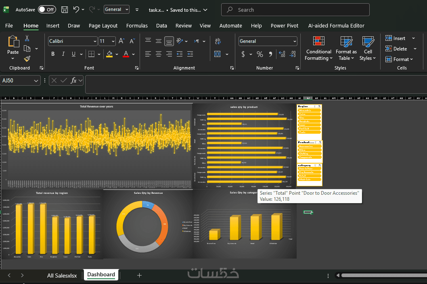The width and height of the screenshot is (427, 284).
Task: Expand the font size 11 dropdown
Action: pos(113,41)
